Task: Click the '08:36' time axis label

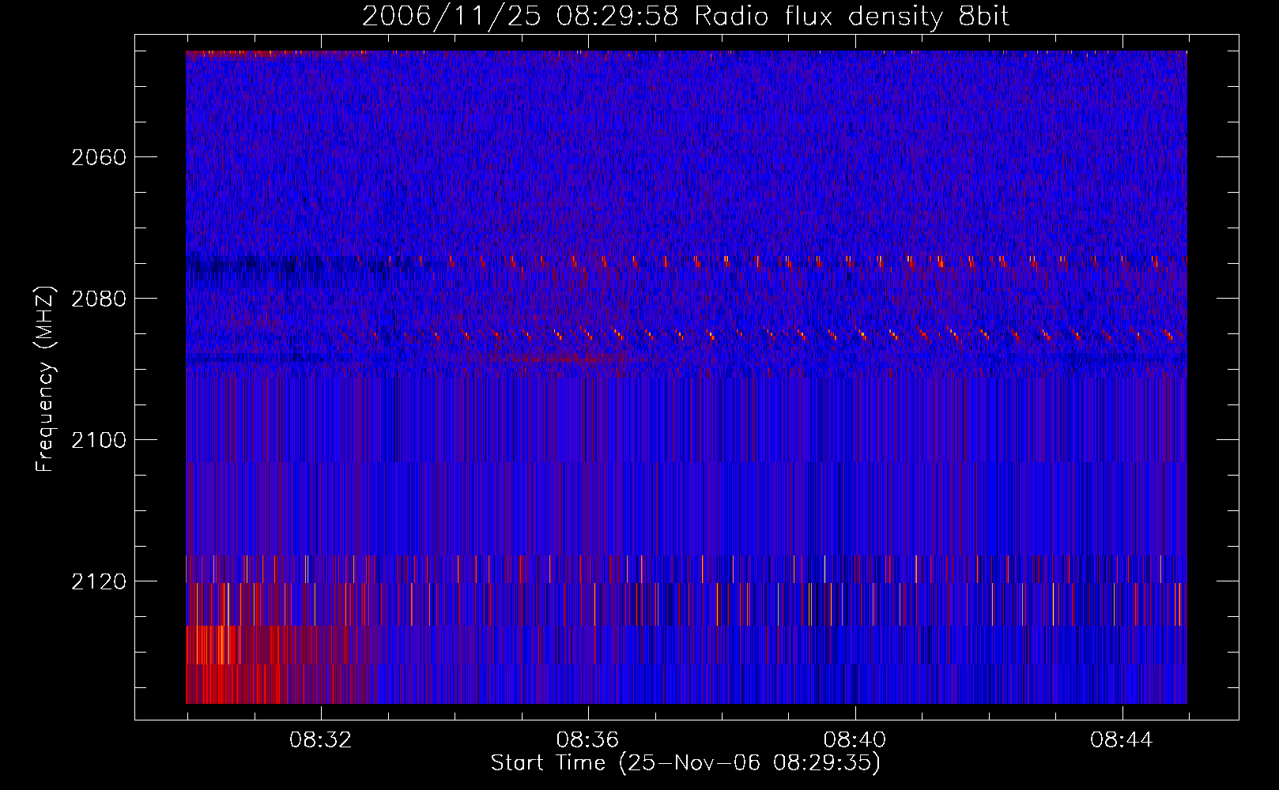Action: click(587, 740)
